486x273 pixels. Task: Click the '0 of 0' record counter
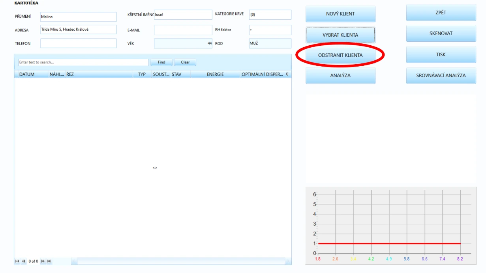tap(33, 261)
